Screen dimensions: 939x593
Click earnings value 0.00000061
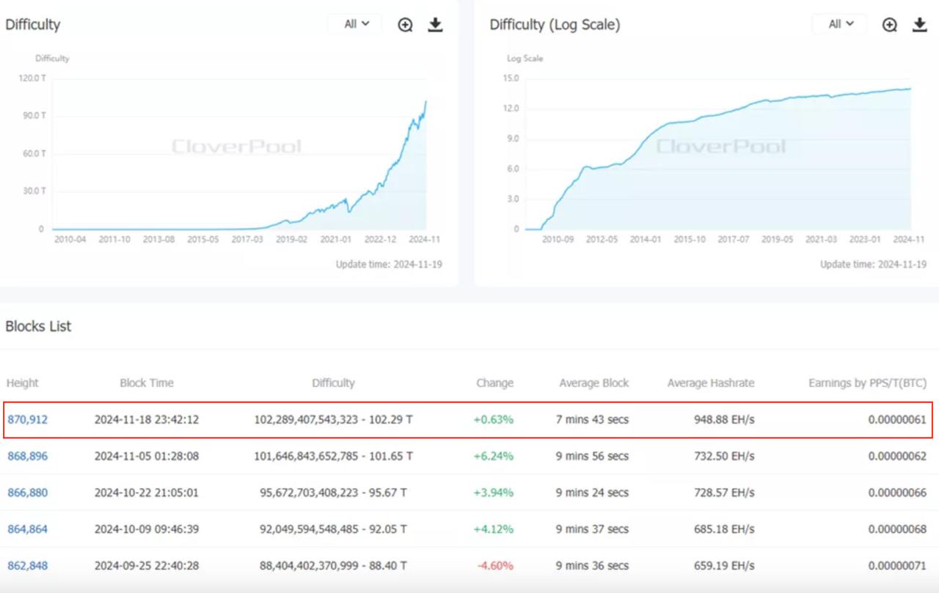[x=897, y=420]
